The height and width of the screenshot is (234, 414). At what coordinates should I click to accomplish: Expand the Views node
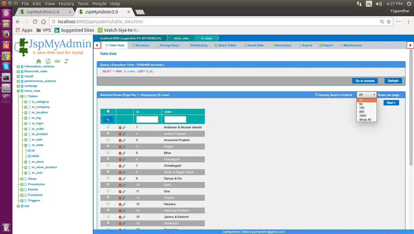22,179
